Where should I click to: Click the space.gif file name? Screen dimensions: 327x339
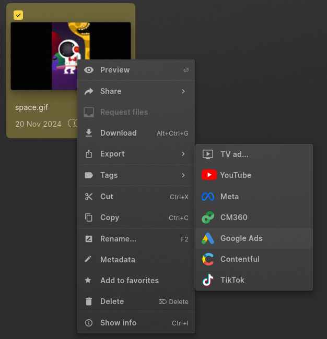pos(31,107)
